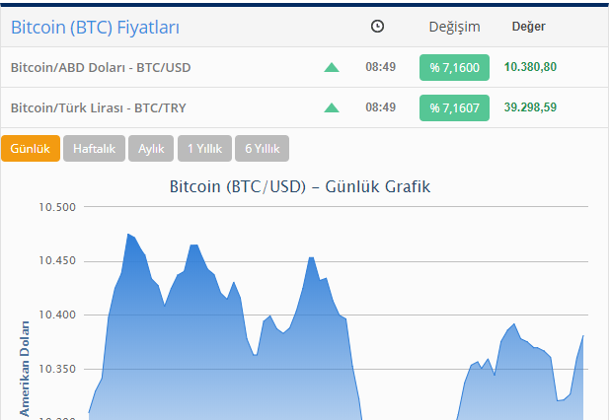The image size is (610, 420).
Task: Click the 39.298,59 value
Action: [x=530, y=107]
